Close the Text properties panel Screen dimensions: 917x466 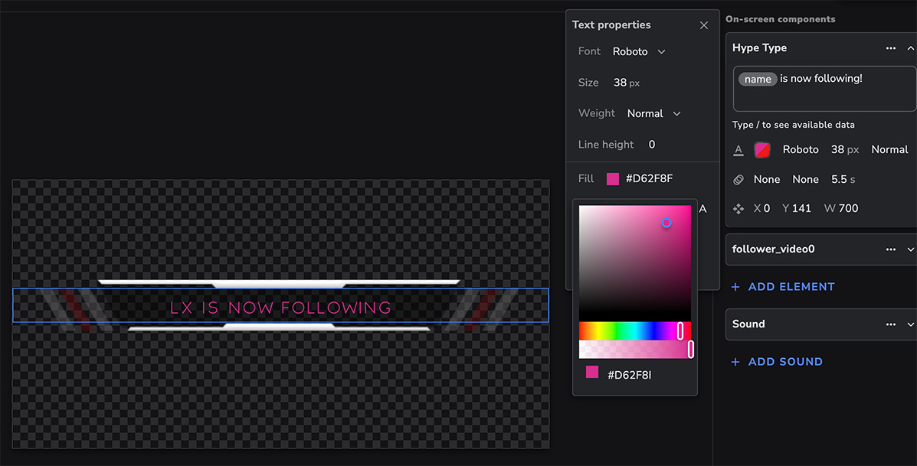tap(703, 25)
